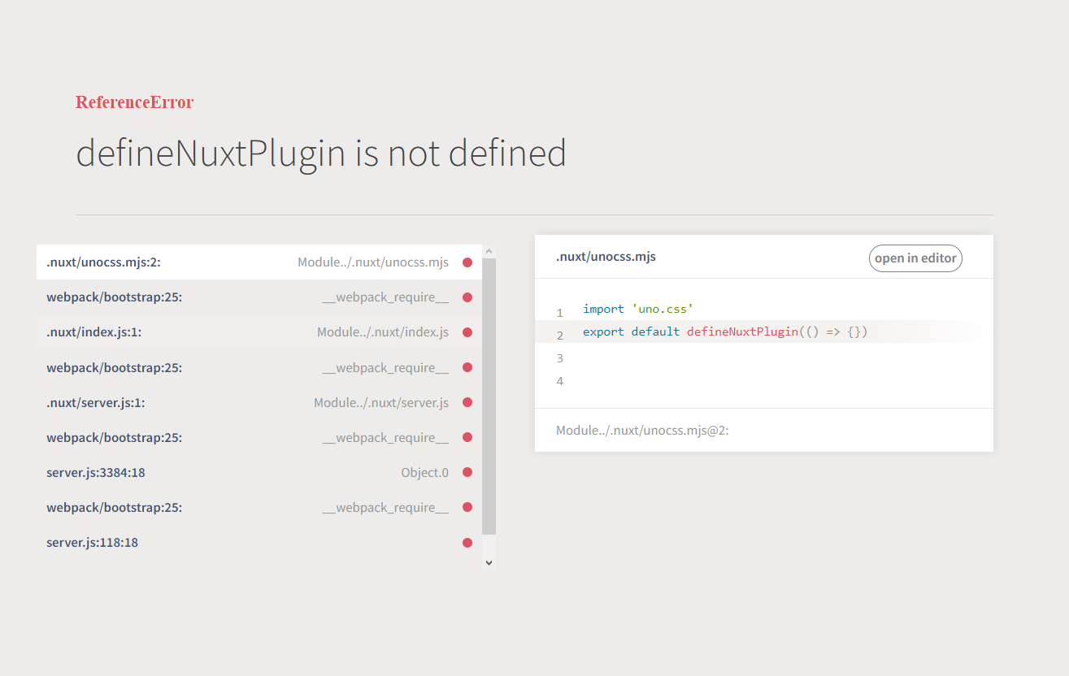Image resolution: width=1069 pixels, height=676 pixels.
Task: Click the import 'uno.css' code line
Action: [638, 309]
